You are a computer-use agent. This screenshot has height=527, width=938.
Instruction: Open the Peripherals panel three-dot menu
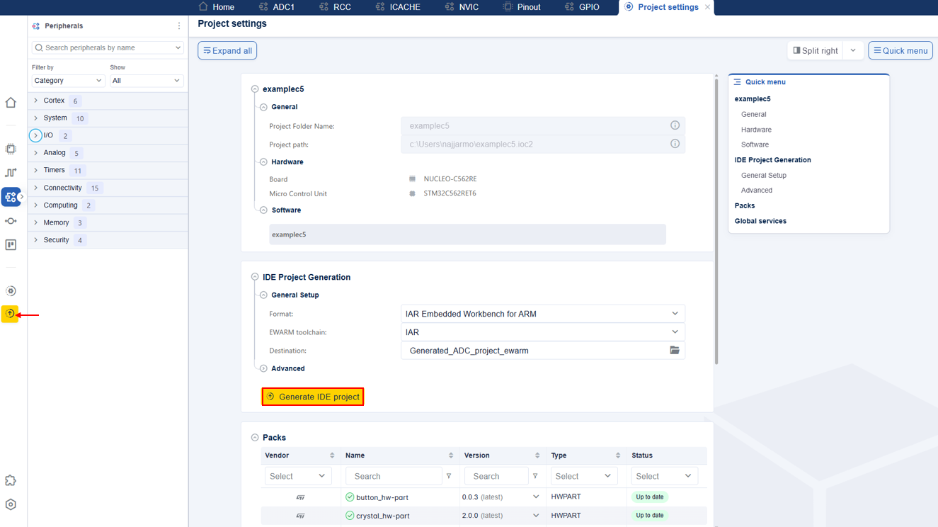click(x=179, y=26)
